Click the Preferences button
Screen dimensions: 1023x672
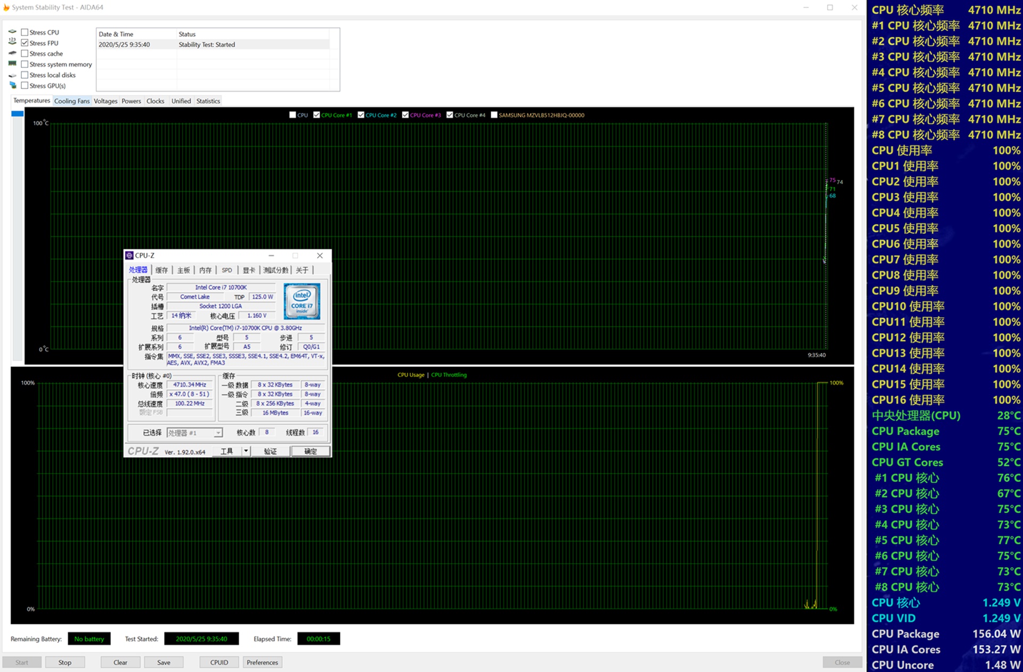pos(262,662)
